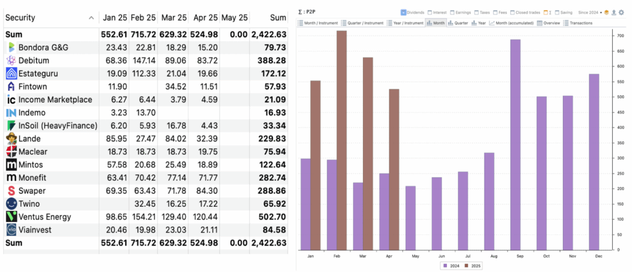Click the Jan 25 column header
The height and width of the screenshot is (272, 632).
pos(114,18)
